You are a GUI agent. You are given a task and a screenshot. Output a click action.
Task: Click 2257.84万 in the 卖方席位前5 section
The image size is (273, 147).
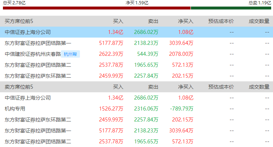click(146, 120)
